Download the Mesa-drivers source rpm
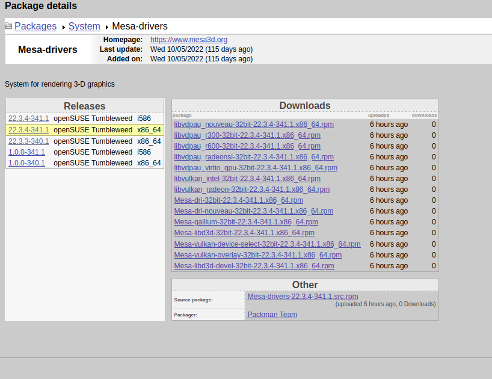Screen dimensions: 492x379 tap(303, 297)
